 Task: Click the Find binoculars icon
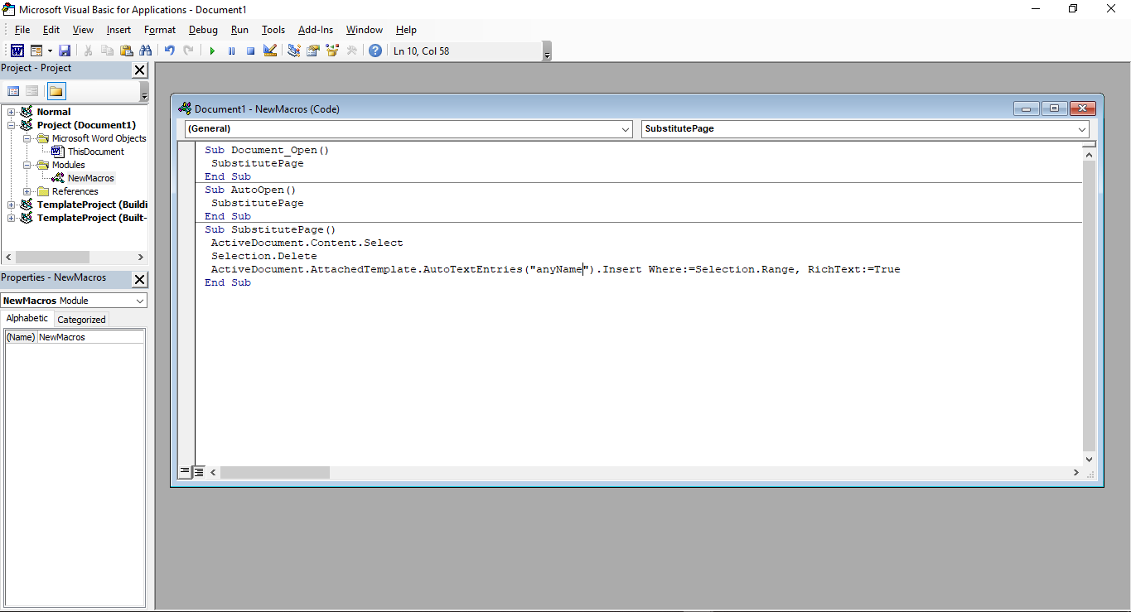tap(147, 51)
